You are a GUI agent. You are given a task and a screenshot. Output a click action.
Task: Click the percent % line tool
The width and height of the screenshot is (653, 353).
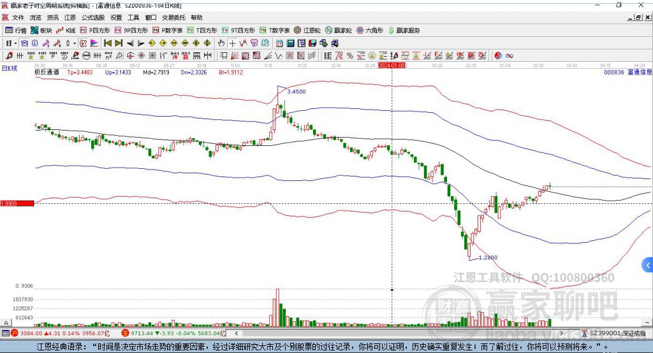[349, 55]
